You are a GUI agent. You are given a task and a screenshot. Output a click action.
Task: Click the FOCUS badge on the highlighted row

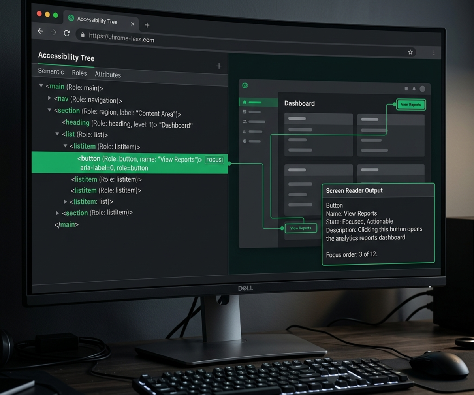pos(214,160)
